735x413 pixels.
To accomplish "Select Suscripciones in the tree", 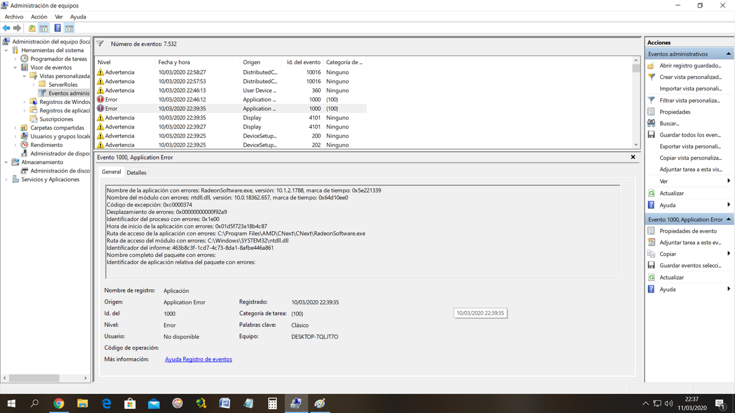I will pyautogui.click(x=56, y=119).
